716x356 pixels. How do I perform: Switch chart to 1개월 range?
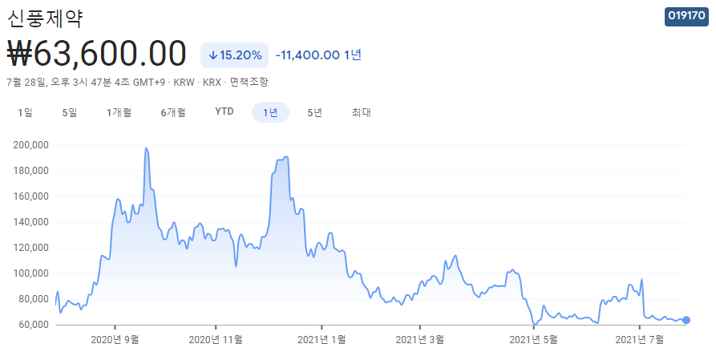pos(119,112)
